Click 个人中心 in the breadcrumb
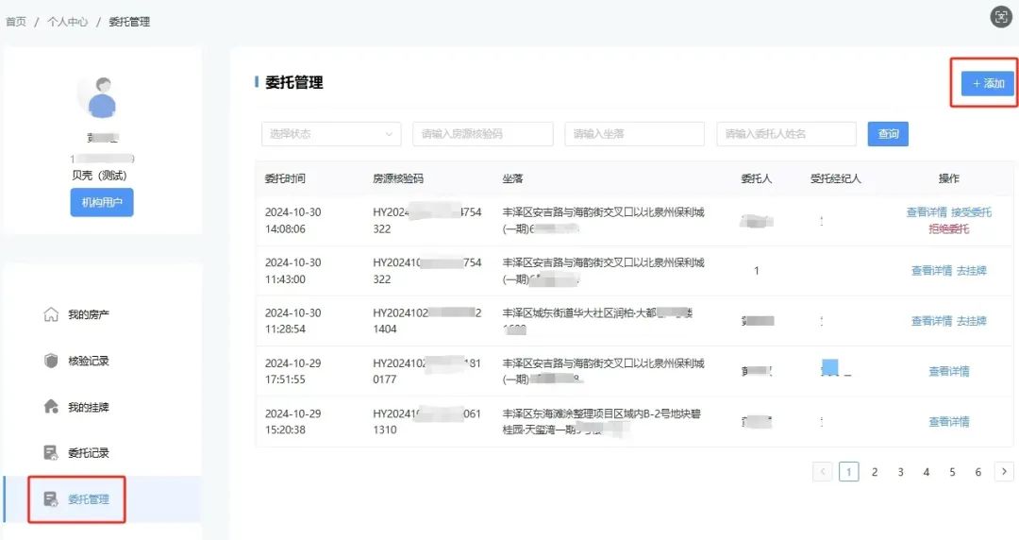 click(x=68, y=22)
